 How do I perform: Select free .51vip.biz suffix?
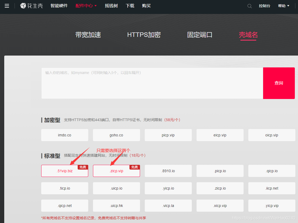pos(65,171)
